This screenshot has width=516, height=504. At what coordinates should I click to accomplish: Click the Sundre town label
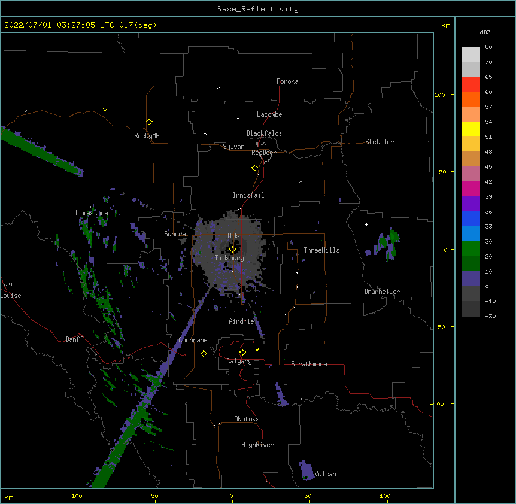[175, 234]
